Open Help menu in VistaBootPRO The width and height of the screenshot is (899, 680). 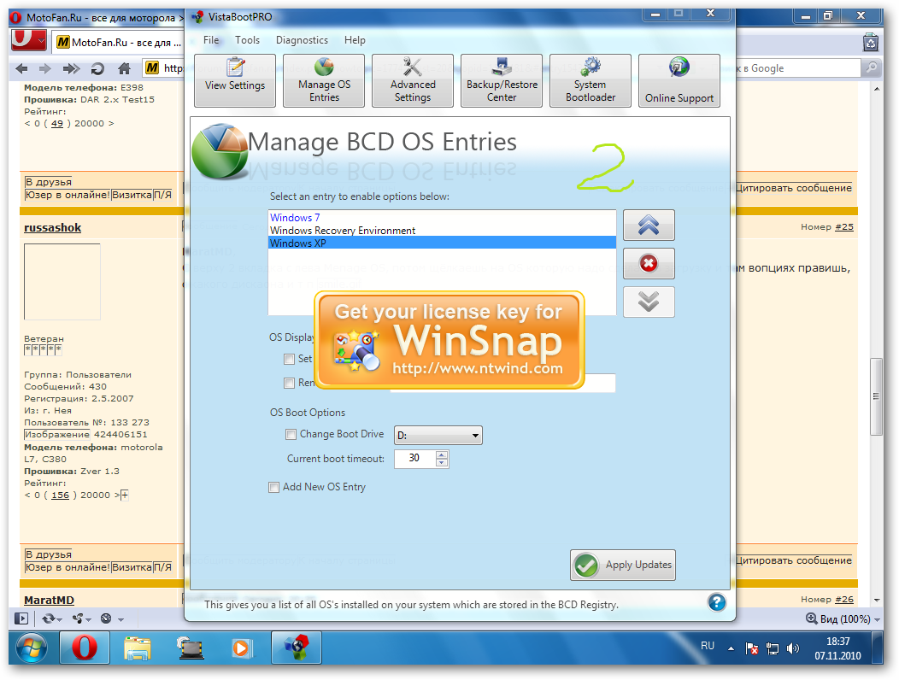coord(355,40)
